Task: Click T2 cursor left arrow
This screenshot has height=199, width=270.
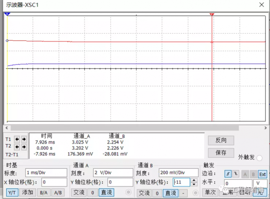Action: click(x=17, y=146)
